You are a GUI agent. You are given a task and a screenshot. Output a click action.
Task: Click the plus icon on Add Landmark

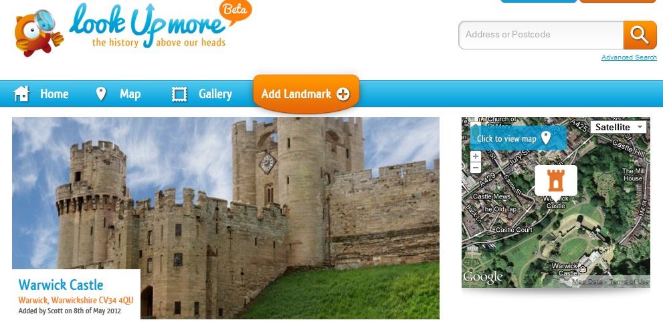pyautogui.click(x=343, y=94)
